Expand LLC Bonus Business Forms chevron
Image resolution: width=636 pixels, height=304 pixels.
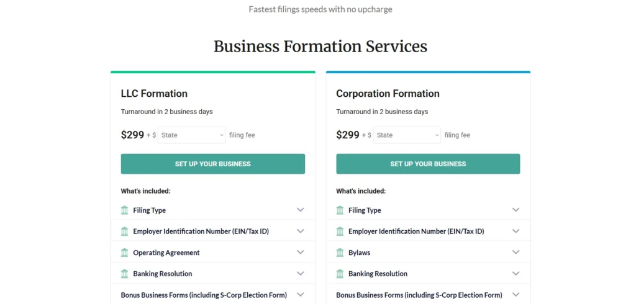tap(301, 295)
